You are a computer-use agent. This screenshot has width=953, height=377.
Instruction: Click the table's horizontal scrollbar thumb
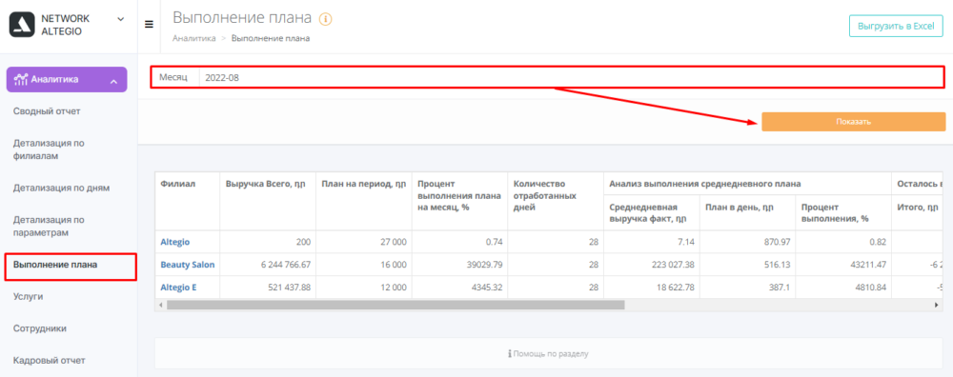click(x=395, y=305)
